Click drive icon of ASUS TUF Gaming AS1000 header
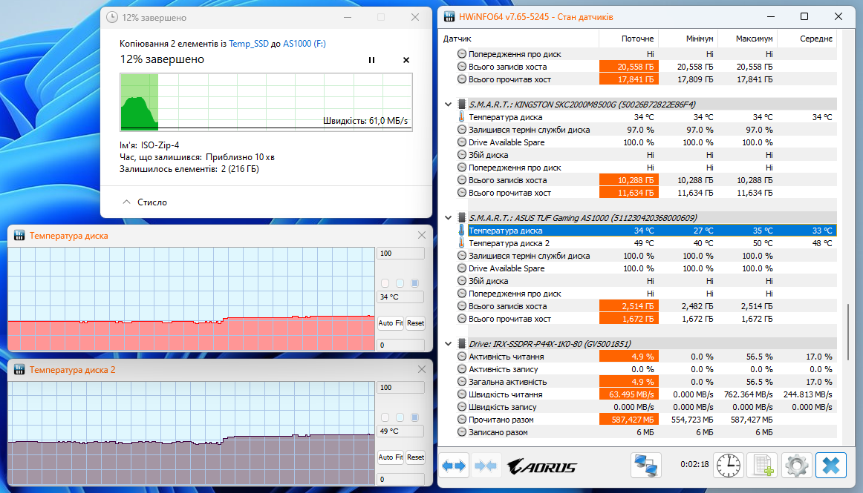The image size is (863, 493). click(462, 218)
